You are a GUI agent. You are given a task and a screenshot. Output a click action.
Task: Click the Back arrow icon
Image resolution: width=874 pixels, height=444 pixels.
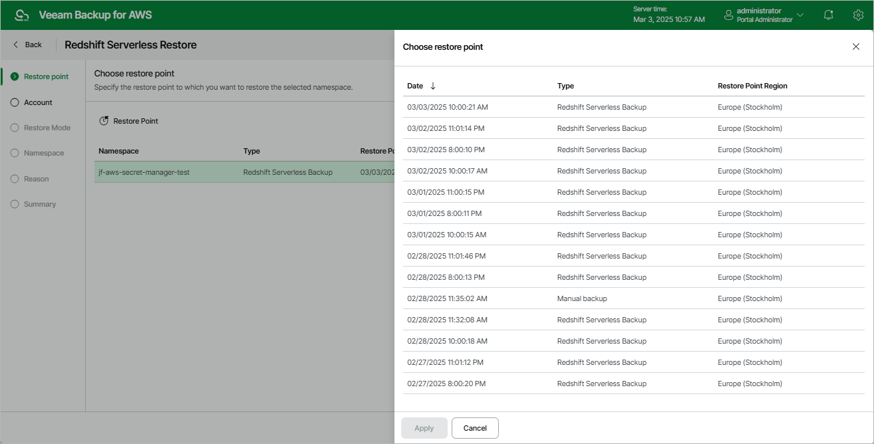click(16, 45)
